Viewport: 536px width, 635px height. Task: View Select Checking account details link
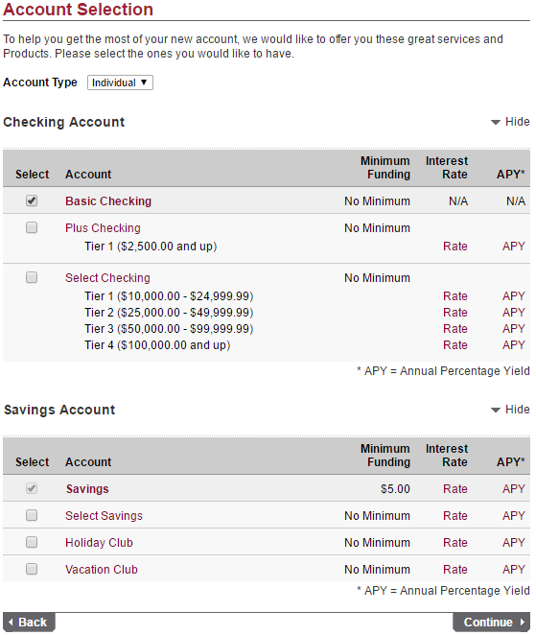point(107,278)
